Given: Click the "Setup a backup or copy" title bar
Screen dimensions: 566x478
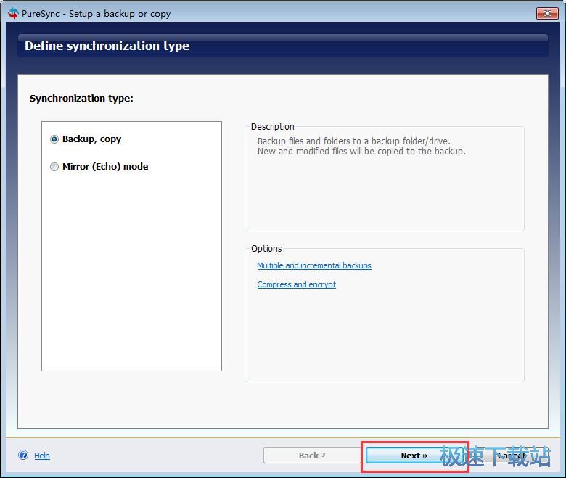Looking at the screenshot, I should pos(120,13).
